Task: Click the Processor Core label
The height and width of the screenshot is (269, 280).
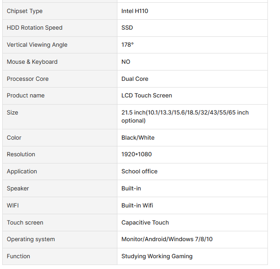Action: pyautogui.click(x=28, y=79)
